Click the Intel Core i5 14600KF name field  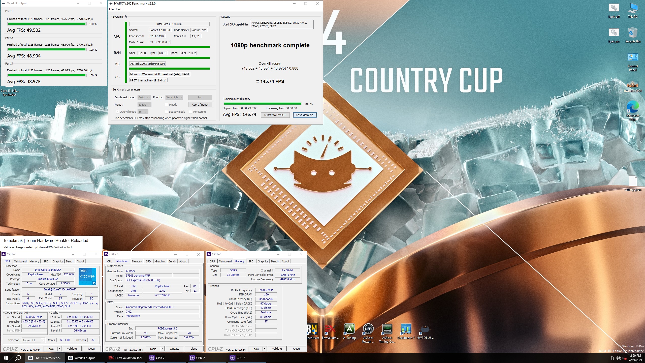[x=169, y=24]
